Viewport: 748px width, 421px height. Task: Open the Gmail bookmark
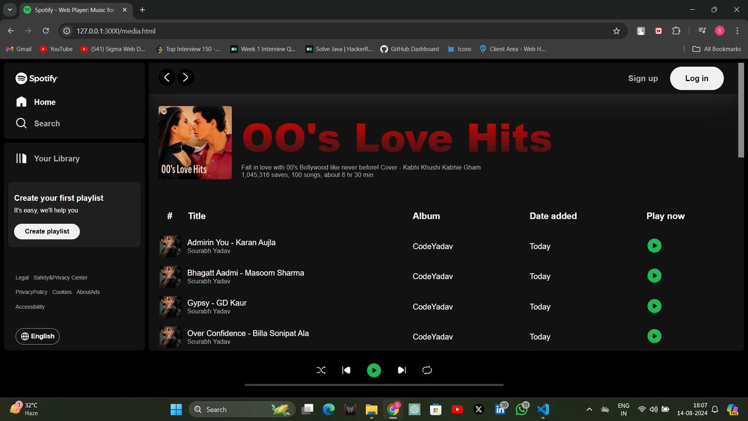19,49
